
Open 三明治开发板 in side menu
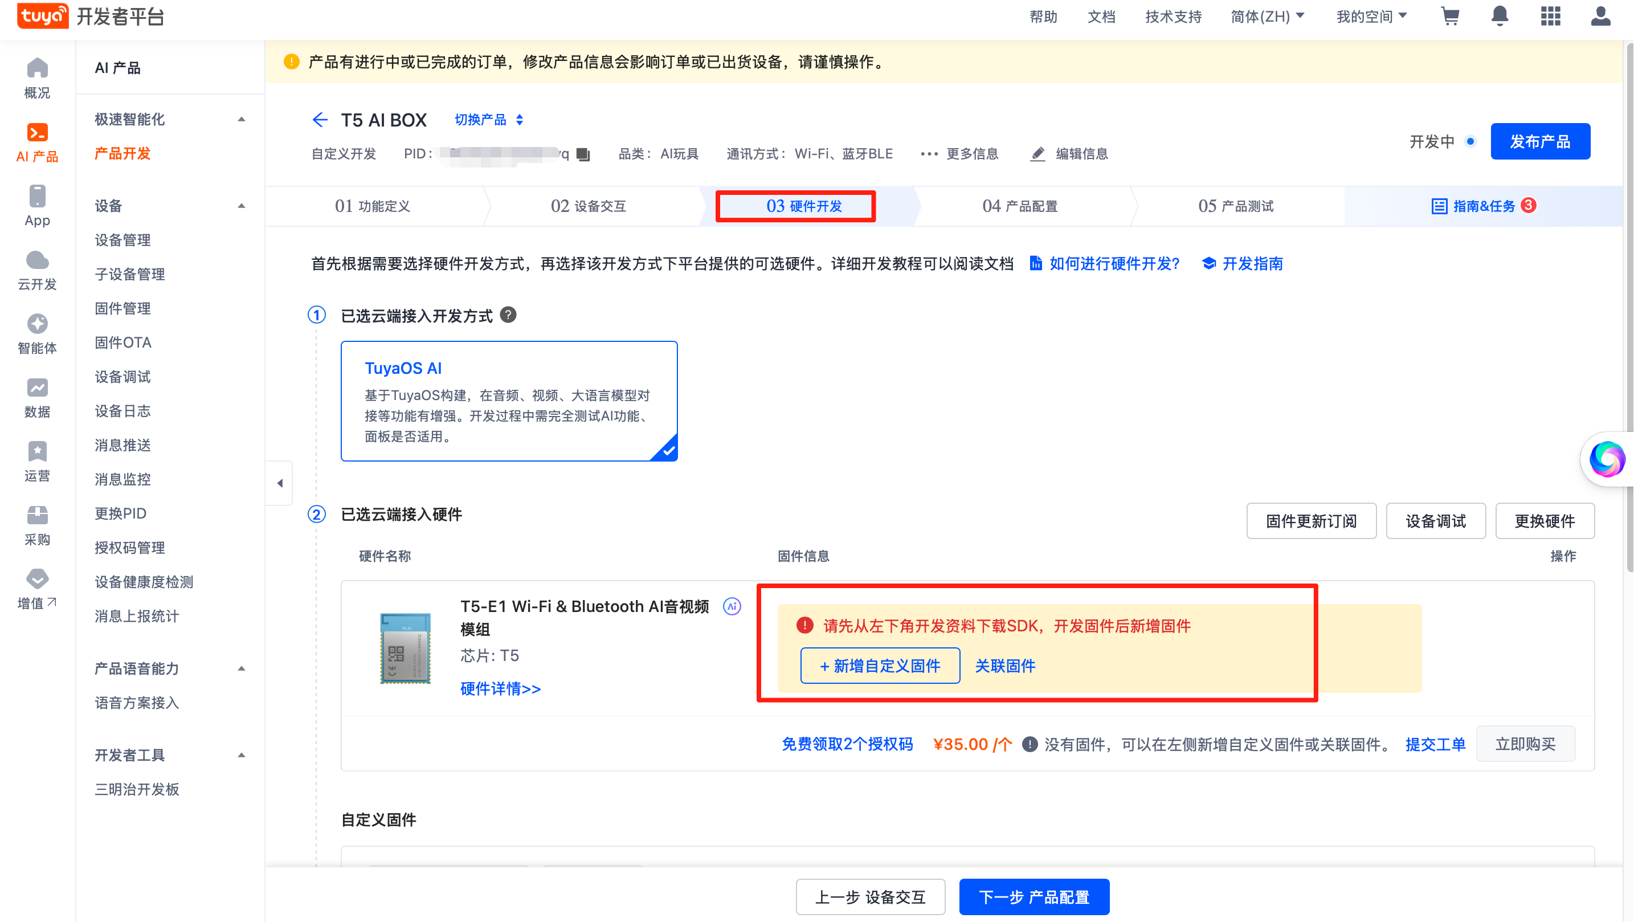pyautogui.click(x=137, y=789)
